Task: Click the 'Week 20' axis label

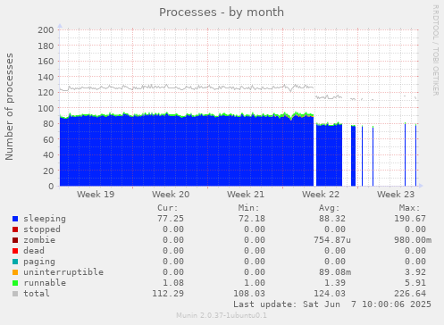Action: pyautogui.click(x=171, y=195)
